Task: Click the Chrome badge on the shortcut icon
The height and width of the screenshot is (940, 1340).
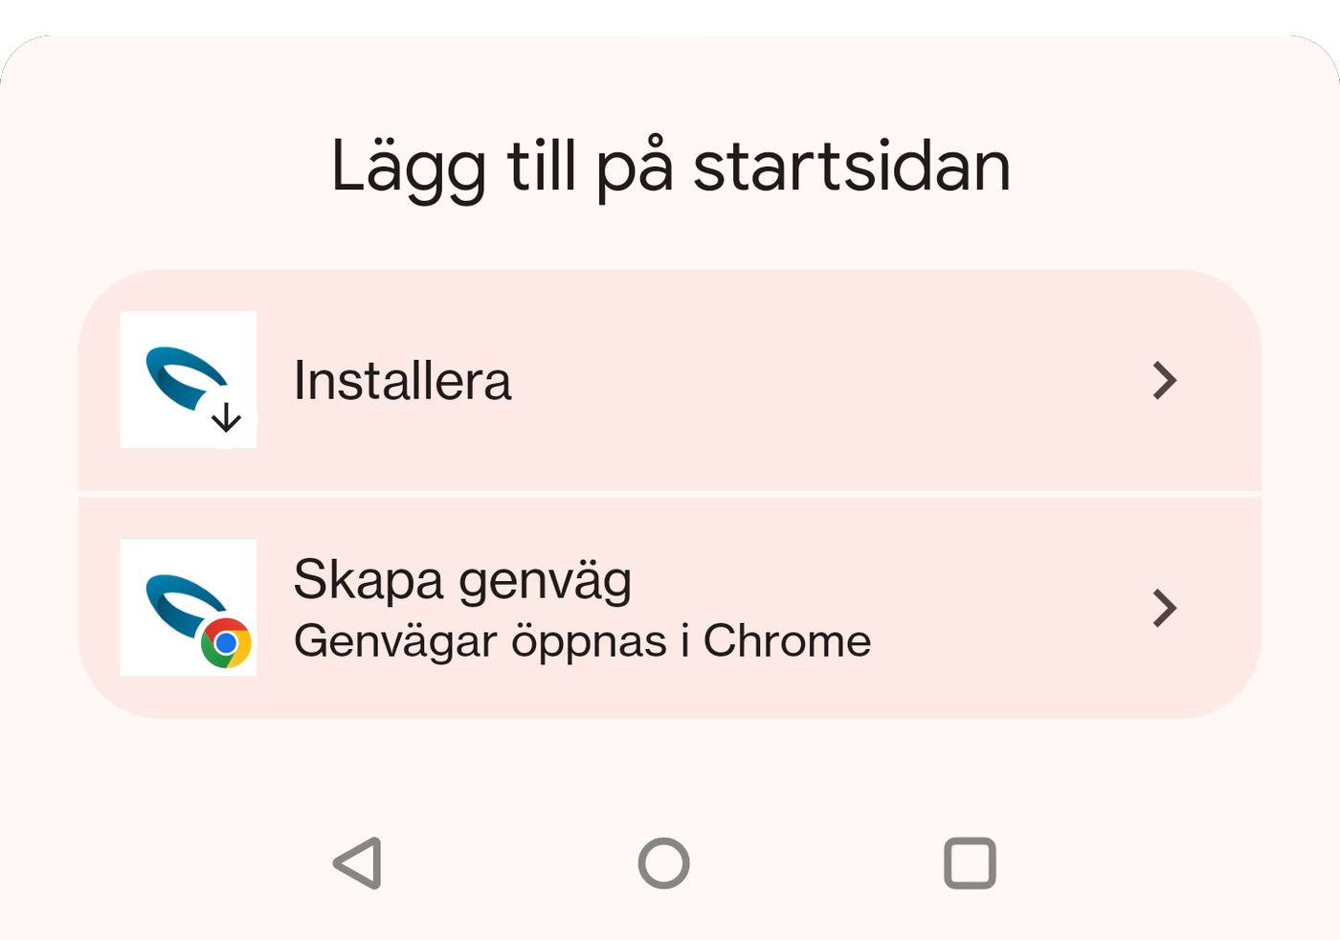Action: 226,643
